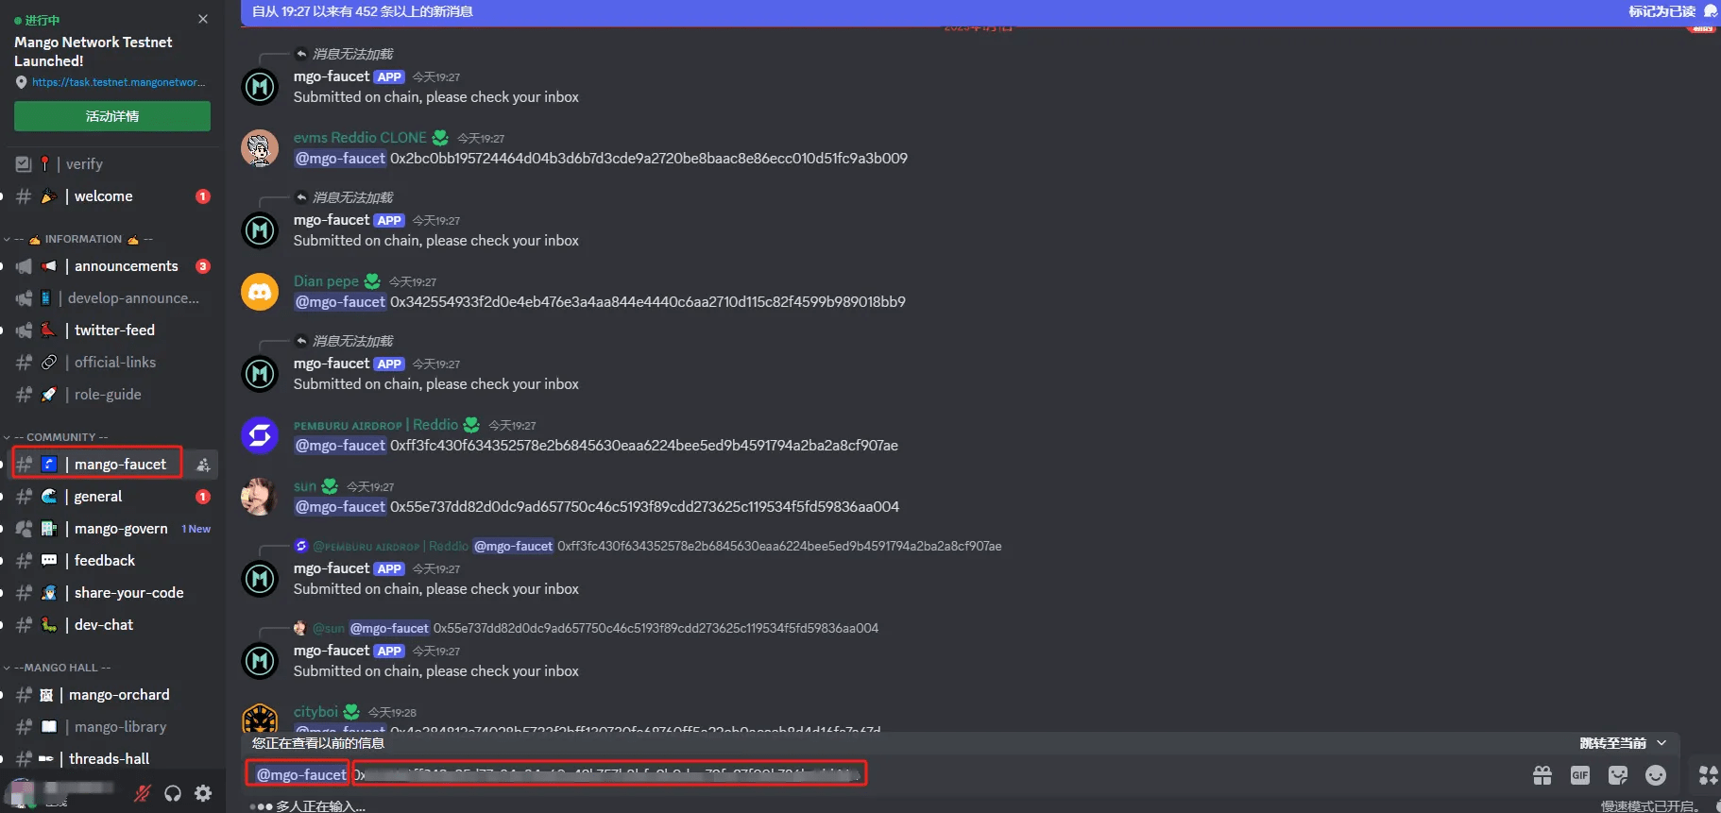Click 跳转至当前 to jump to present
1721x813 pixels.
1612,743
